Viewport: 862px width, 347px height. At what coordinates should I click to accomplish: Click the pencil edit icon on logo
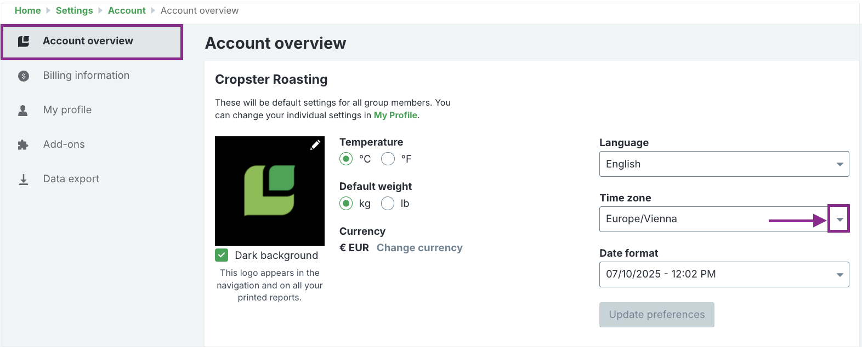(315, 145)
